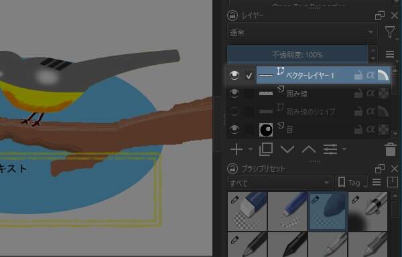Toggle lock on ベクターレイヤー1 layer
402x257 pixels.
point(358,76)
